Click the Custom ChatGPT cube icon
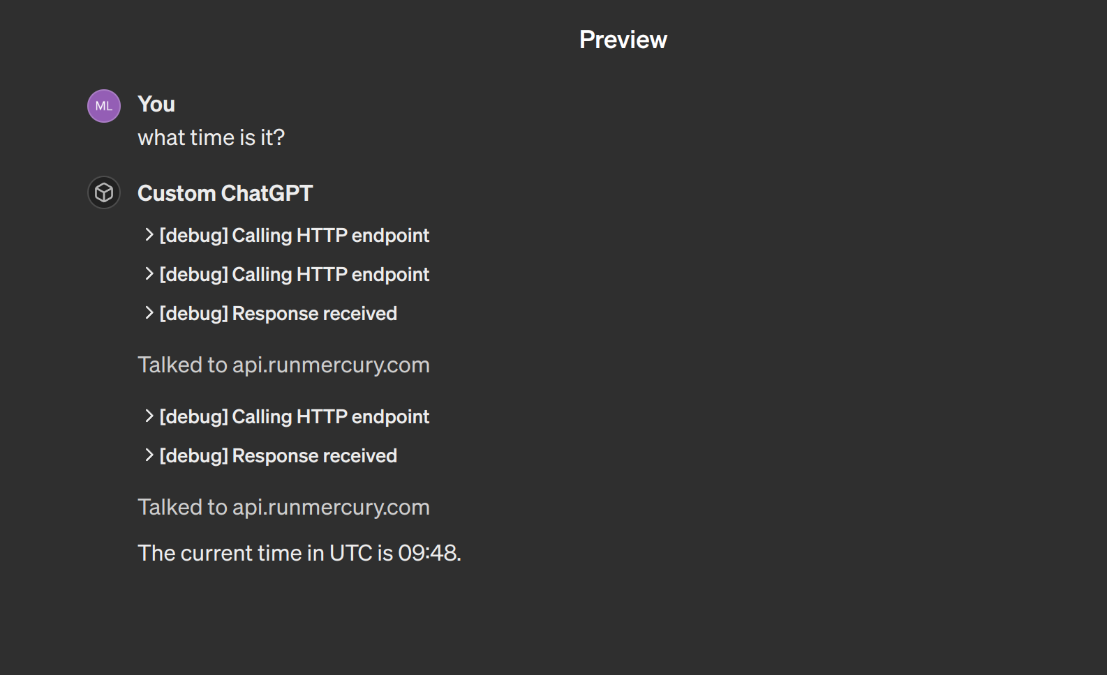Viewport: 1107px width, 675px height. coord(104,192)
